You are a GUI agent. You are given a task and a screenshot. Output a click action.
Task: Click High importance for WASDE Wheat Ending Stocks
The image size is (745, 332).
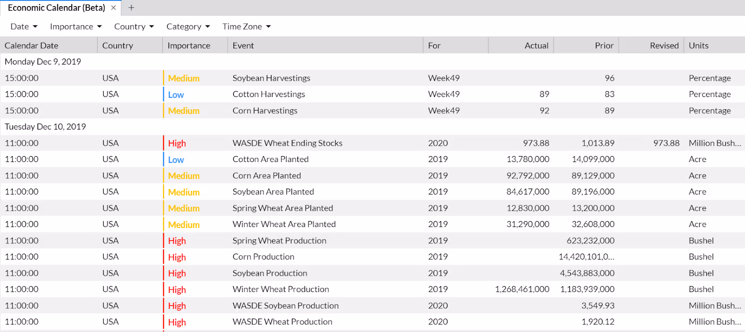[177, 143]
